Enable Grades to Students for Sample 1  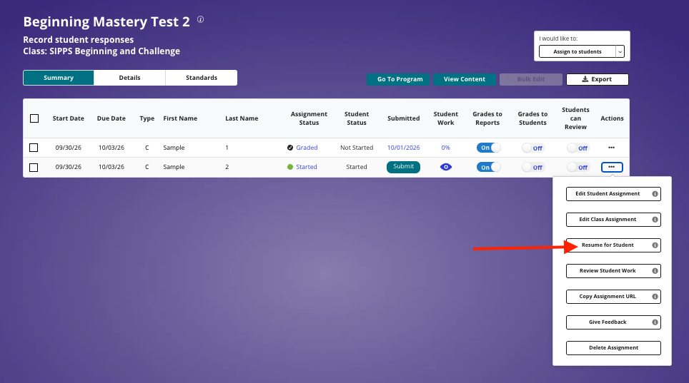click(x=532, y=148)
